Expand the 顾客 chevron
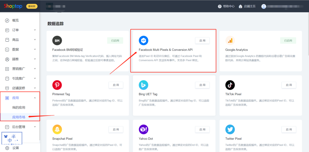This screenshot has height=152, width=309. point(35,59)
